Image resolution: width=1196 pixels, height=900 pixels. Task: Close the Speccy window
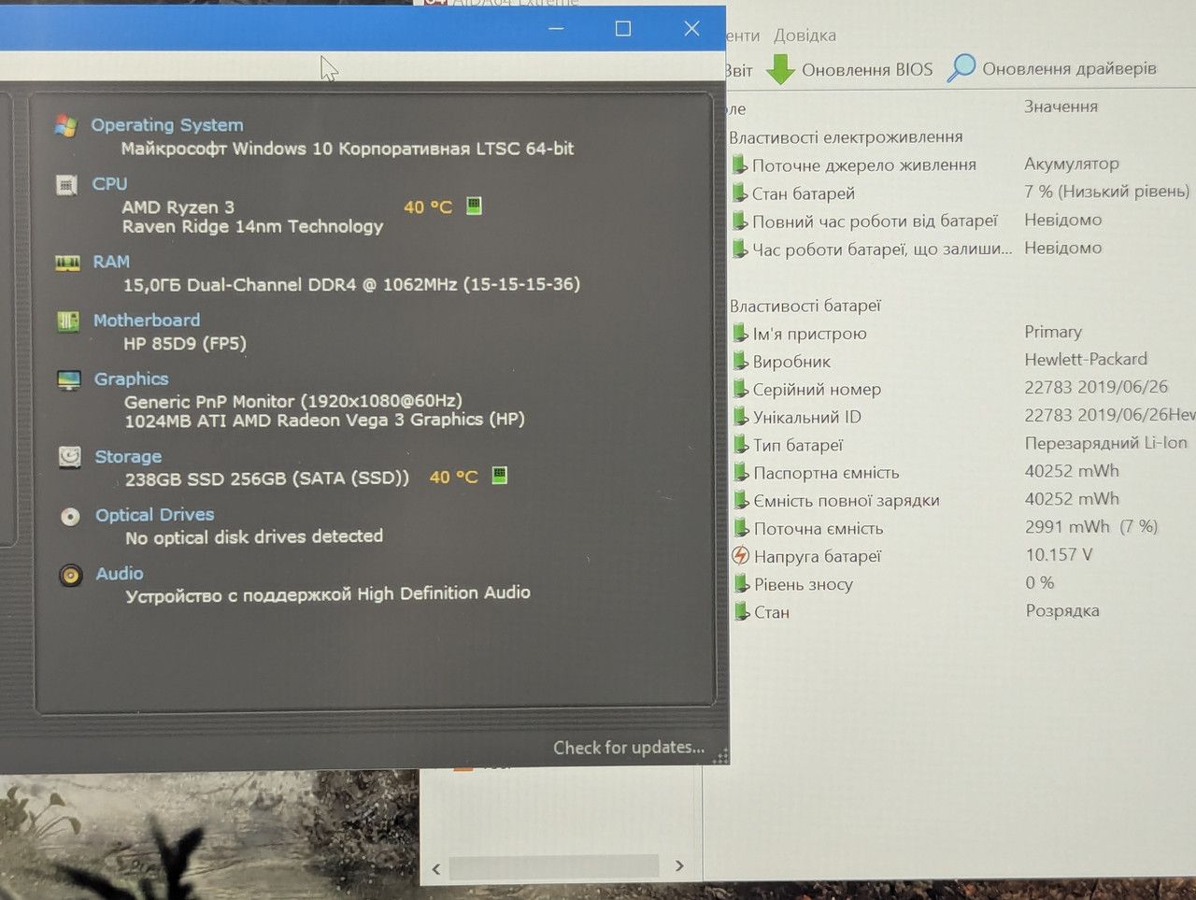(x=691, y=28)
